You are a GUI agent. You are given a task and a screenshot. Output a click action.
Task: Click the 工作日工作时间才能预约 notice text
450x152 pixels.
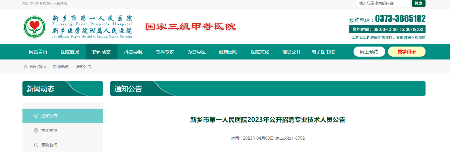(x=389, y=37)
